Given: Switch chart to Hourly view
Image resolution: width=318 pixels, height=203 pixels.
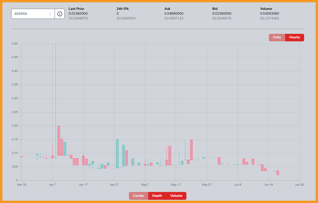Looking at the screenshot, I should (294, 38).
